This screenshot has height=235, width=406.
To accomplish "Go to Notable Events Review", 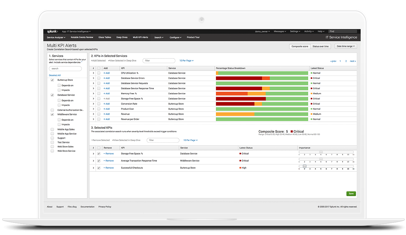I will [82, 38].
